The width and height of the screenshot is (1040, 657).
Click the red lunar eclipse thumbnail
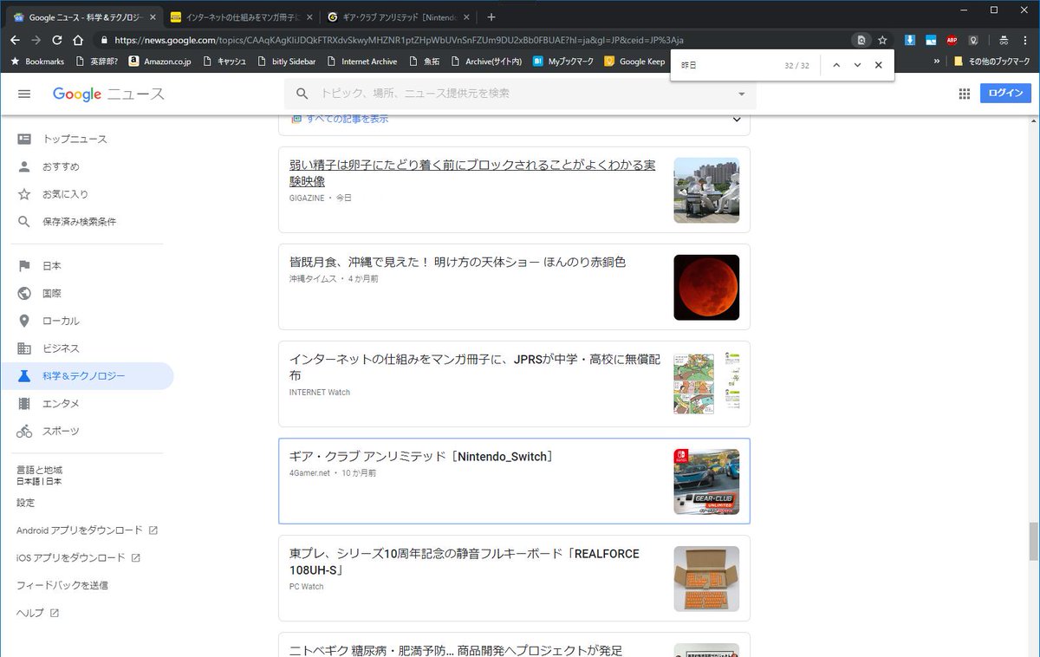(x=706, y=287)
